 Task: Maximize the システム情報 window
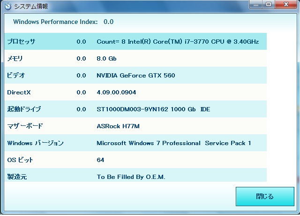click(269, 4)
